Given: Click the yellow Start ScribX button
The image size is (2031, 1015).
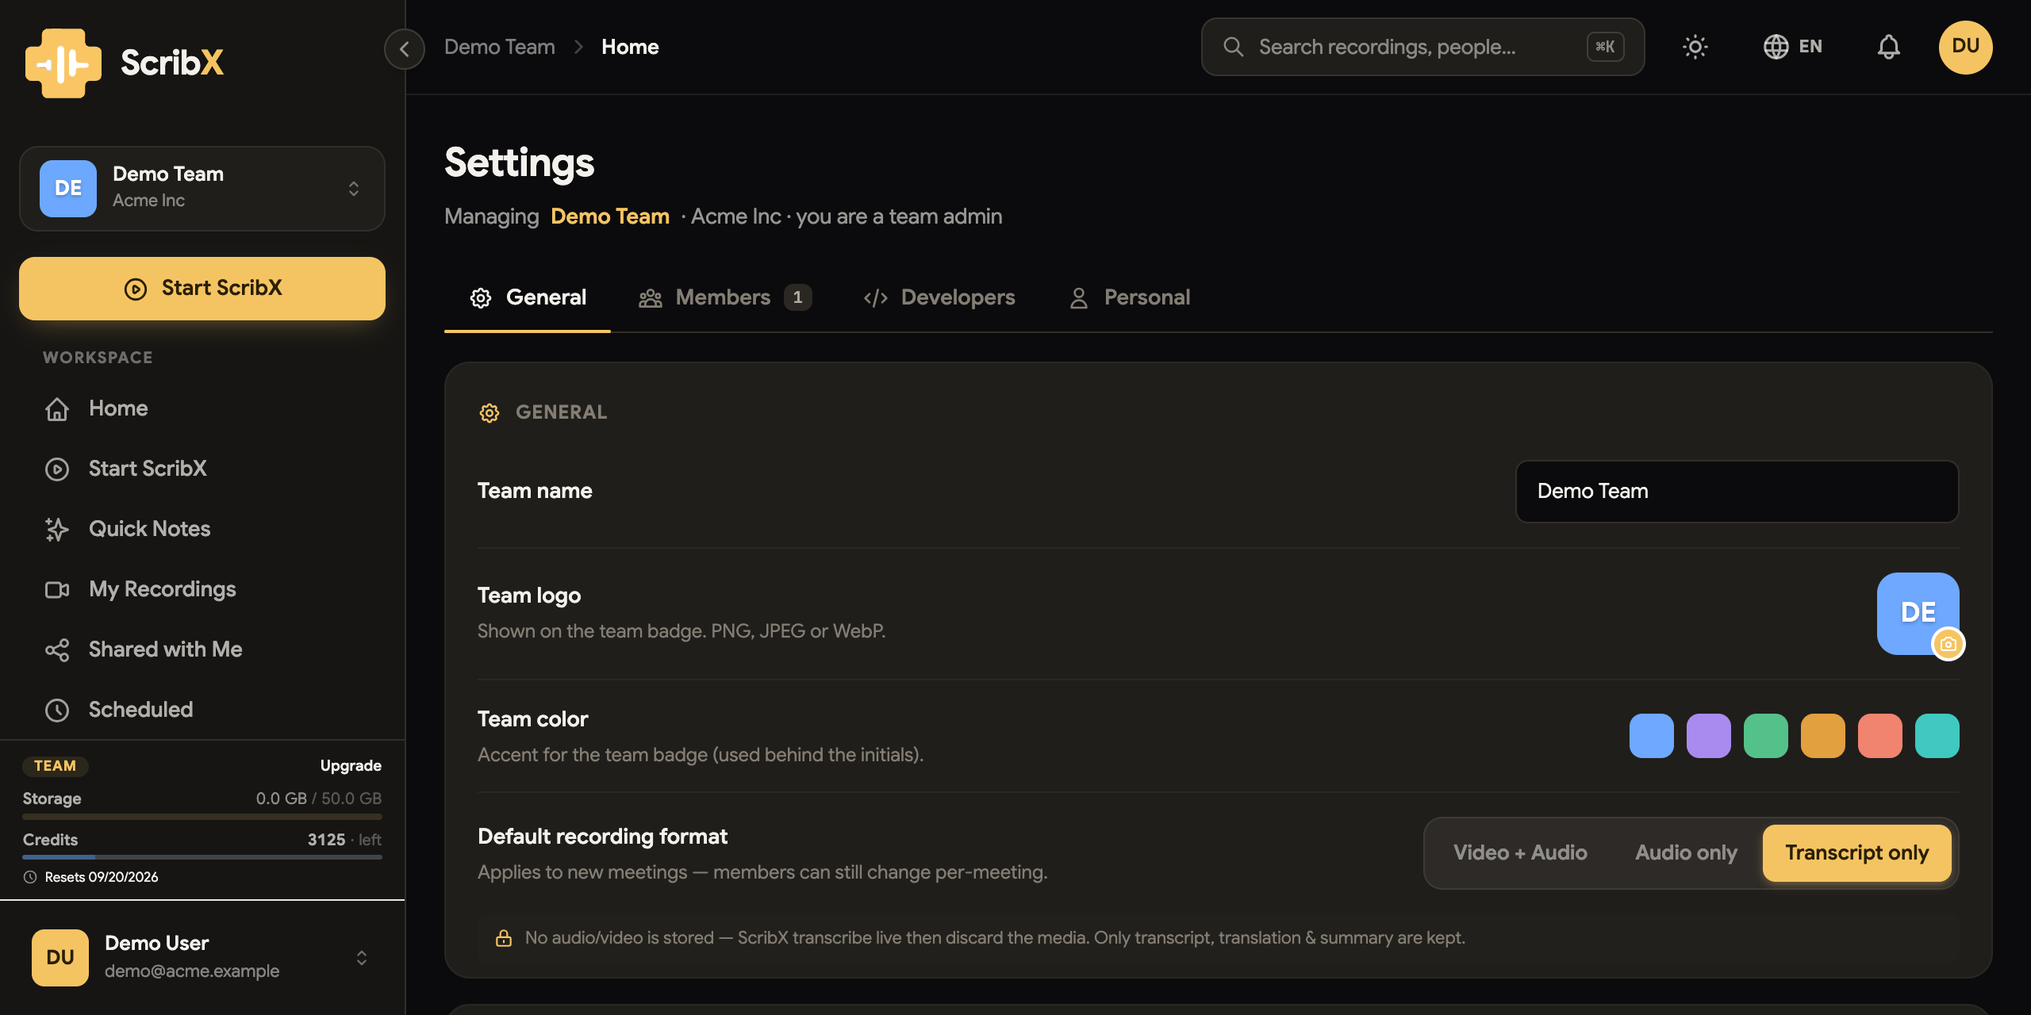Looking at the screenshot, I should (x=202, y=288).
